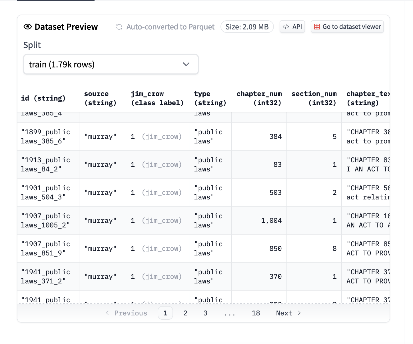
Task: Click the Size: 2.09 MB badge
Action: 247,27
